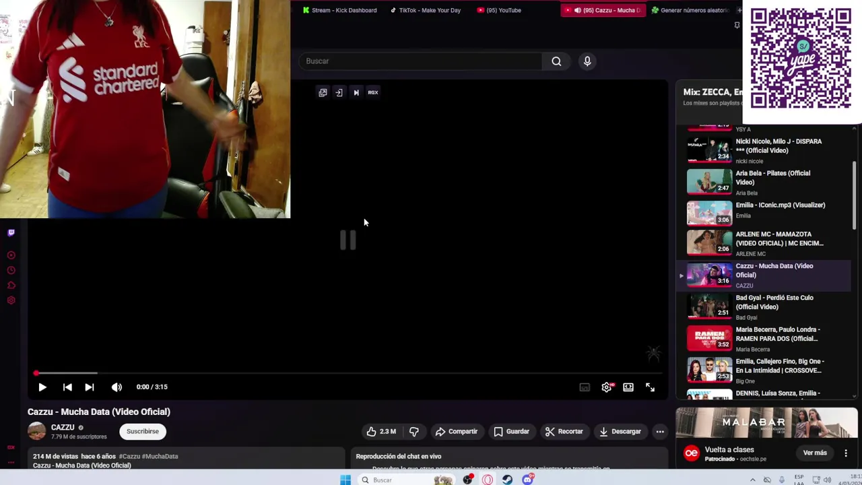Open Windows Start menu
The width and height of the screenshot is (862, 485).
[x=345, y=480]
